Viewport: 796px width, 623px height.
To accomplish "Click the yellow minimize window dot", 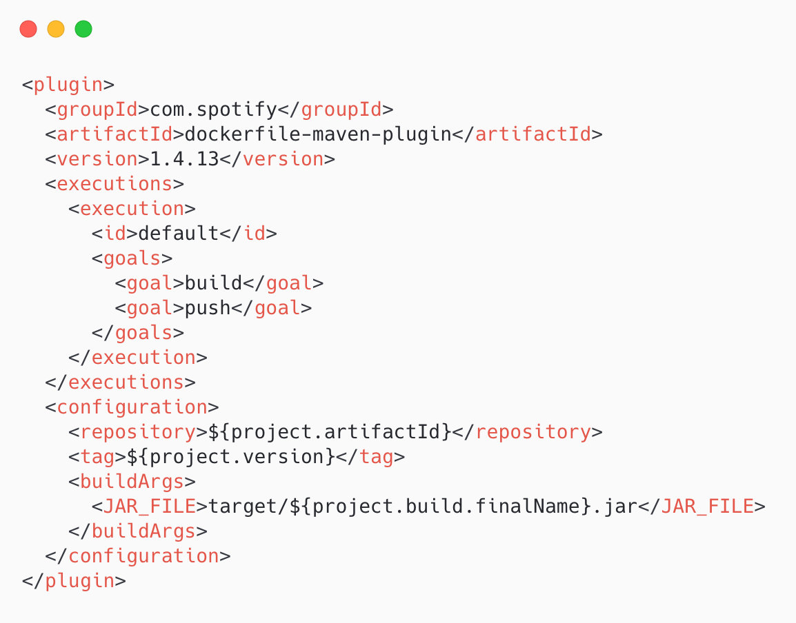I will pos(56,29).
